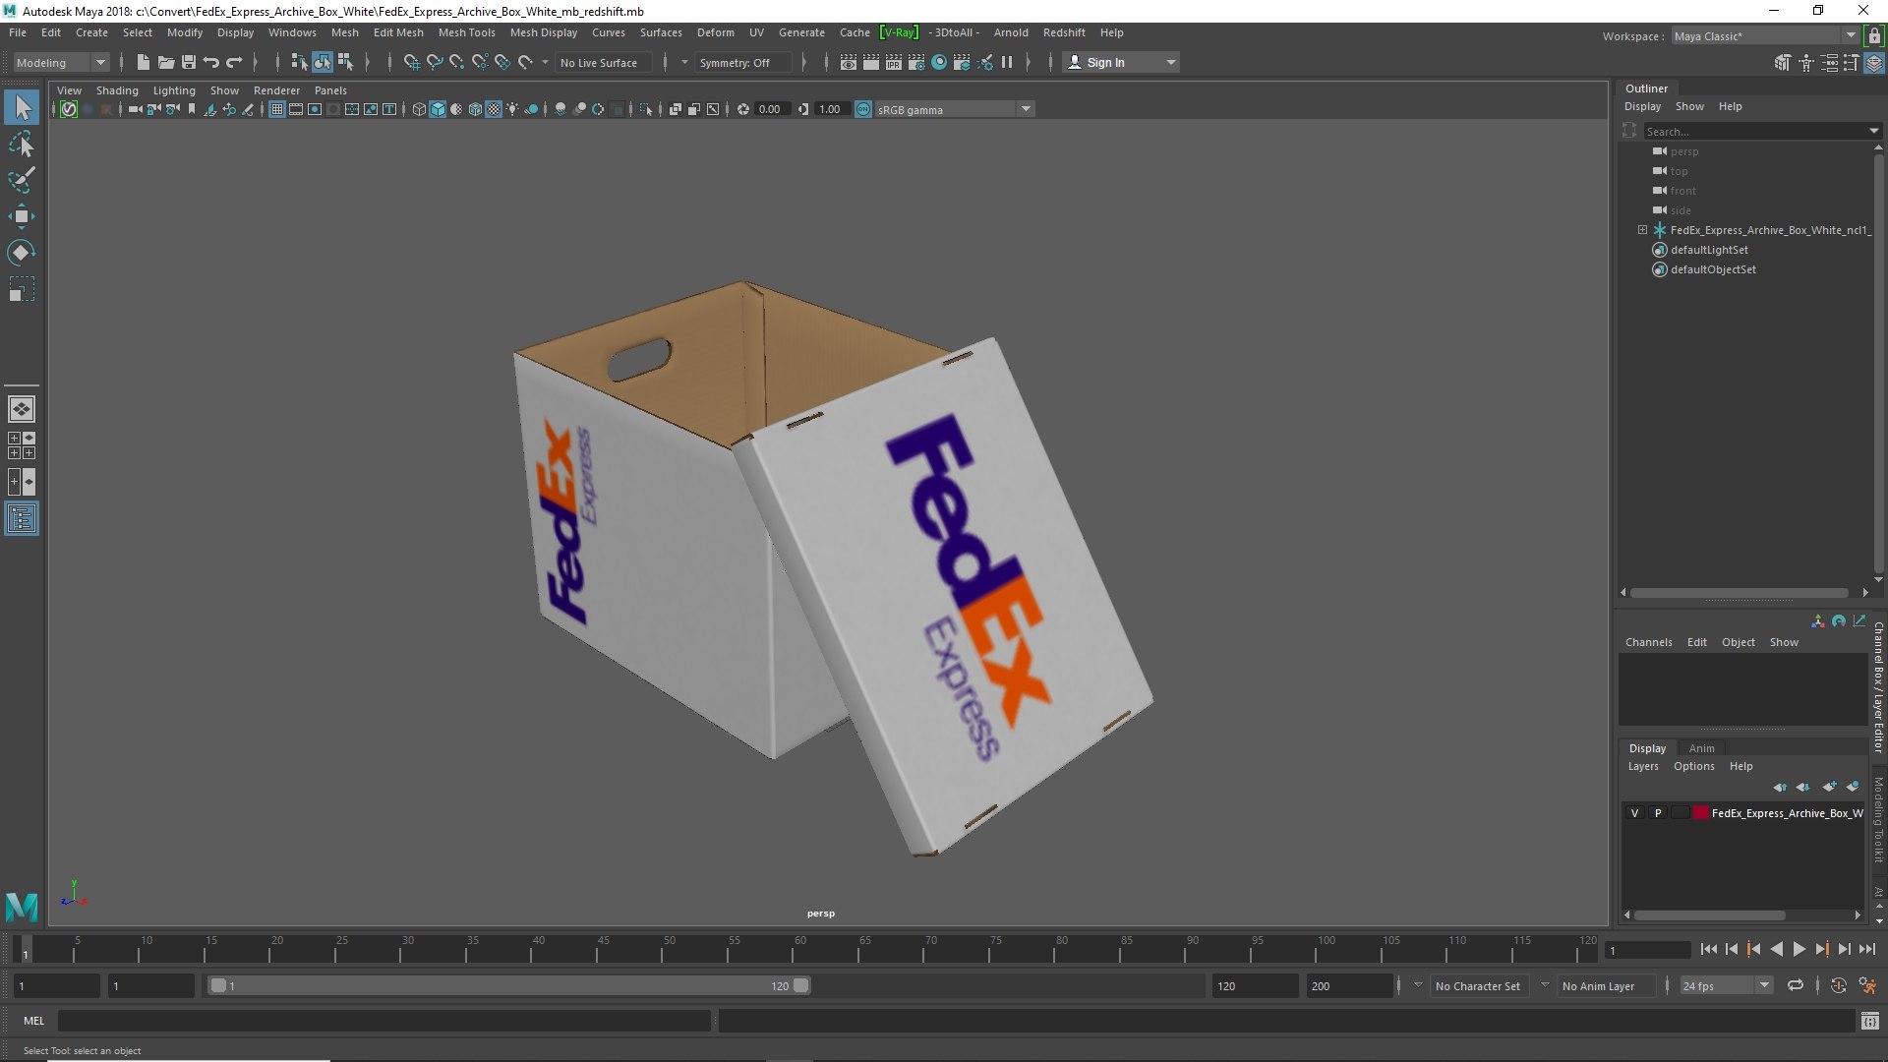This screenshot has height=1062, width=1888.
Task: Select by component type mode
Action: click(x=345, y=62)
